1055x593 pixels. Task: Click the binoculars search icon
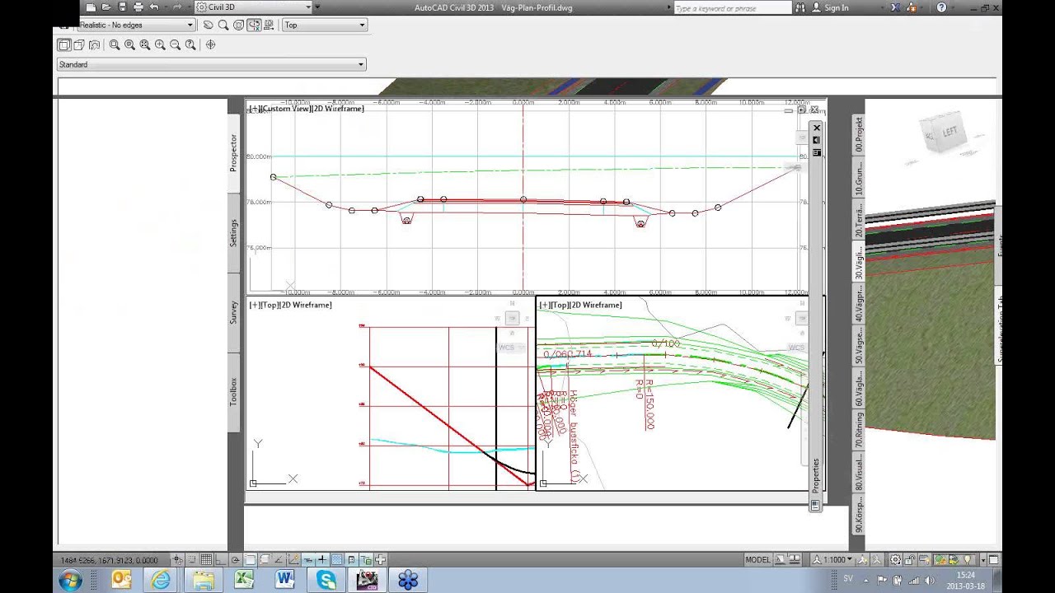point(799,7)
